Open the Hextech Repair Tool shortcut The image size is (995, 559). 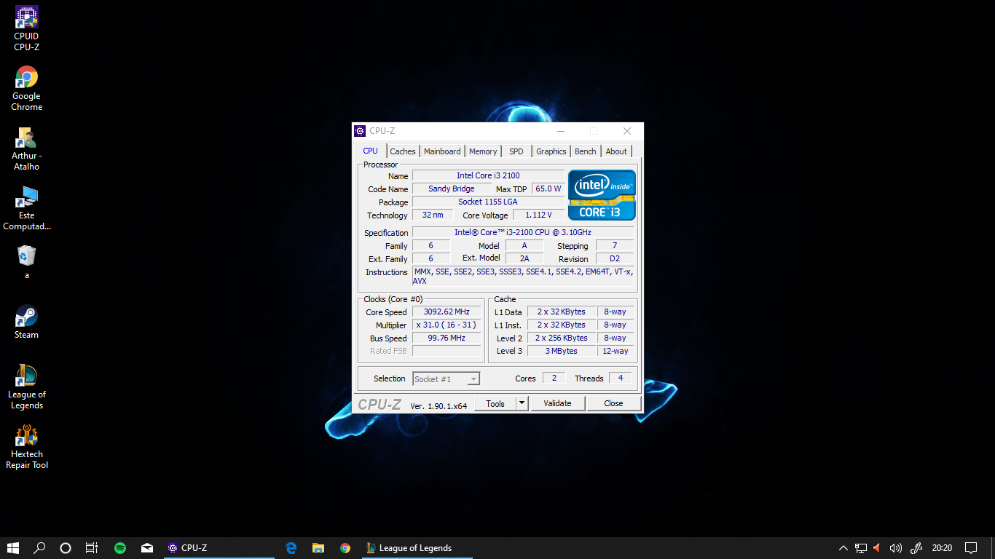[x=27, y=447]
